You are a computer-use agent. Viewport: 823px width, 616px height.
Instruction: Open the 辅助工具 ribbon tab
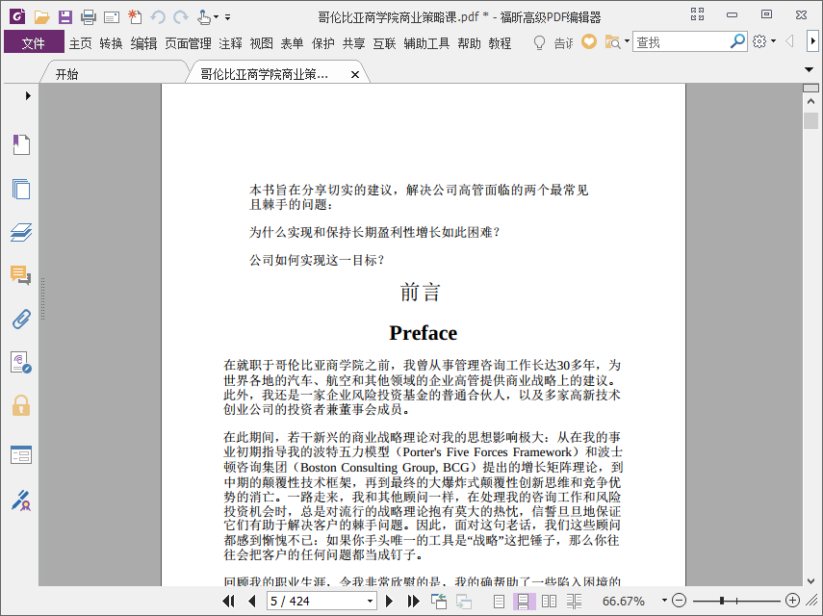tap(426, 43)
